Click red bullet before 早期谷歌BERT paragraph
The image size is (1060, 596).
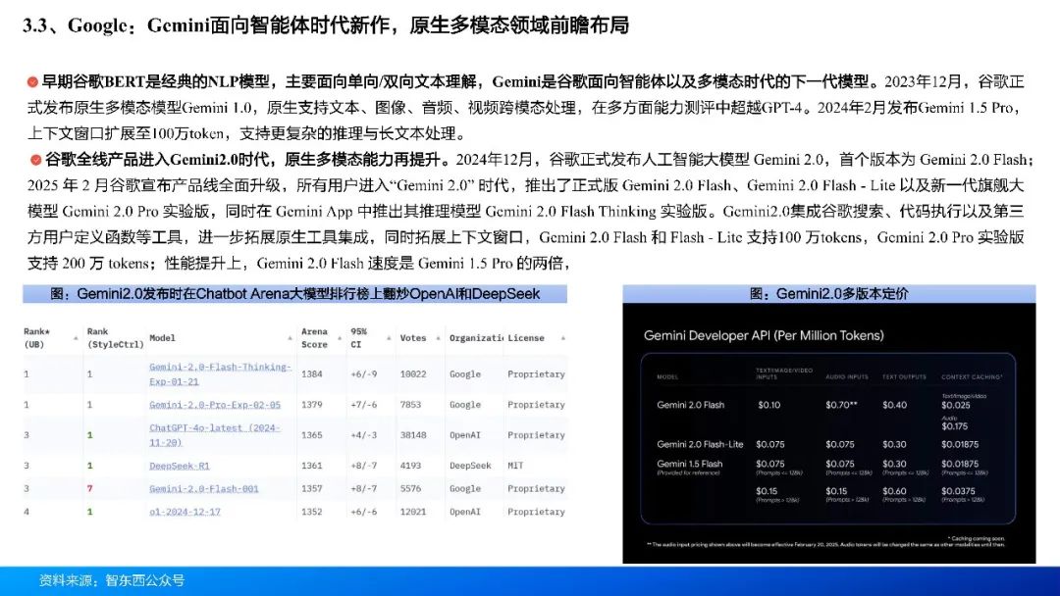(x=32, y=82)
